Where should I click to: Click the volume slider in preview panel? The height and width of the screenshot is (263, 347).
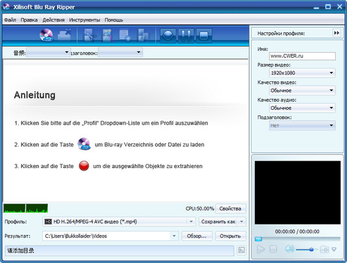307,250
